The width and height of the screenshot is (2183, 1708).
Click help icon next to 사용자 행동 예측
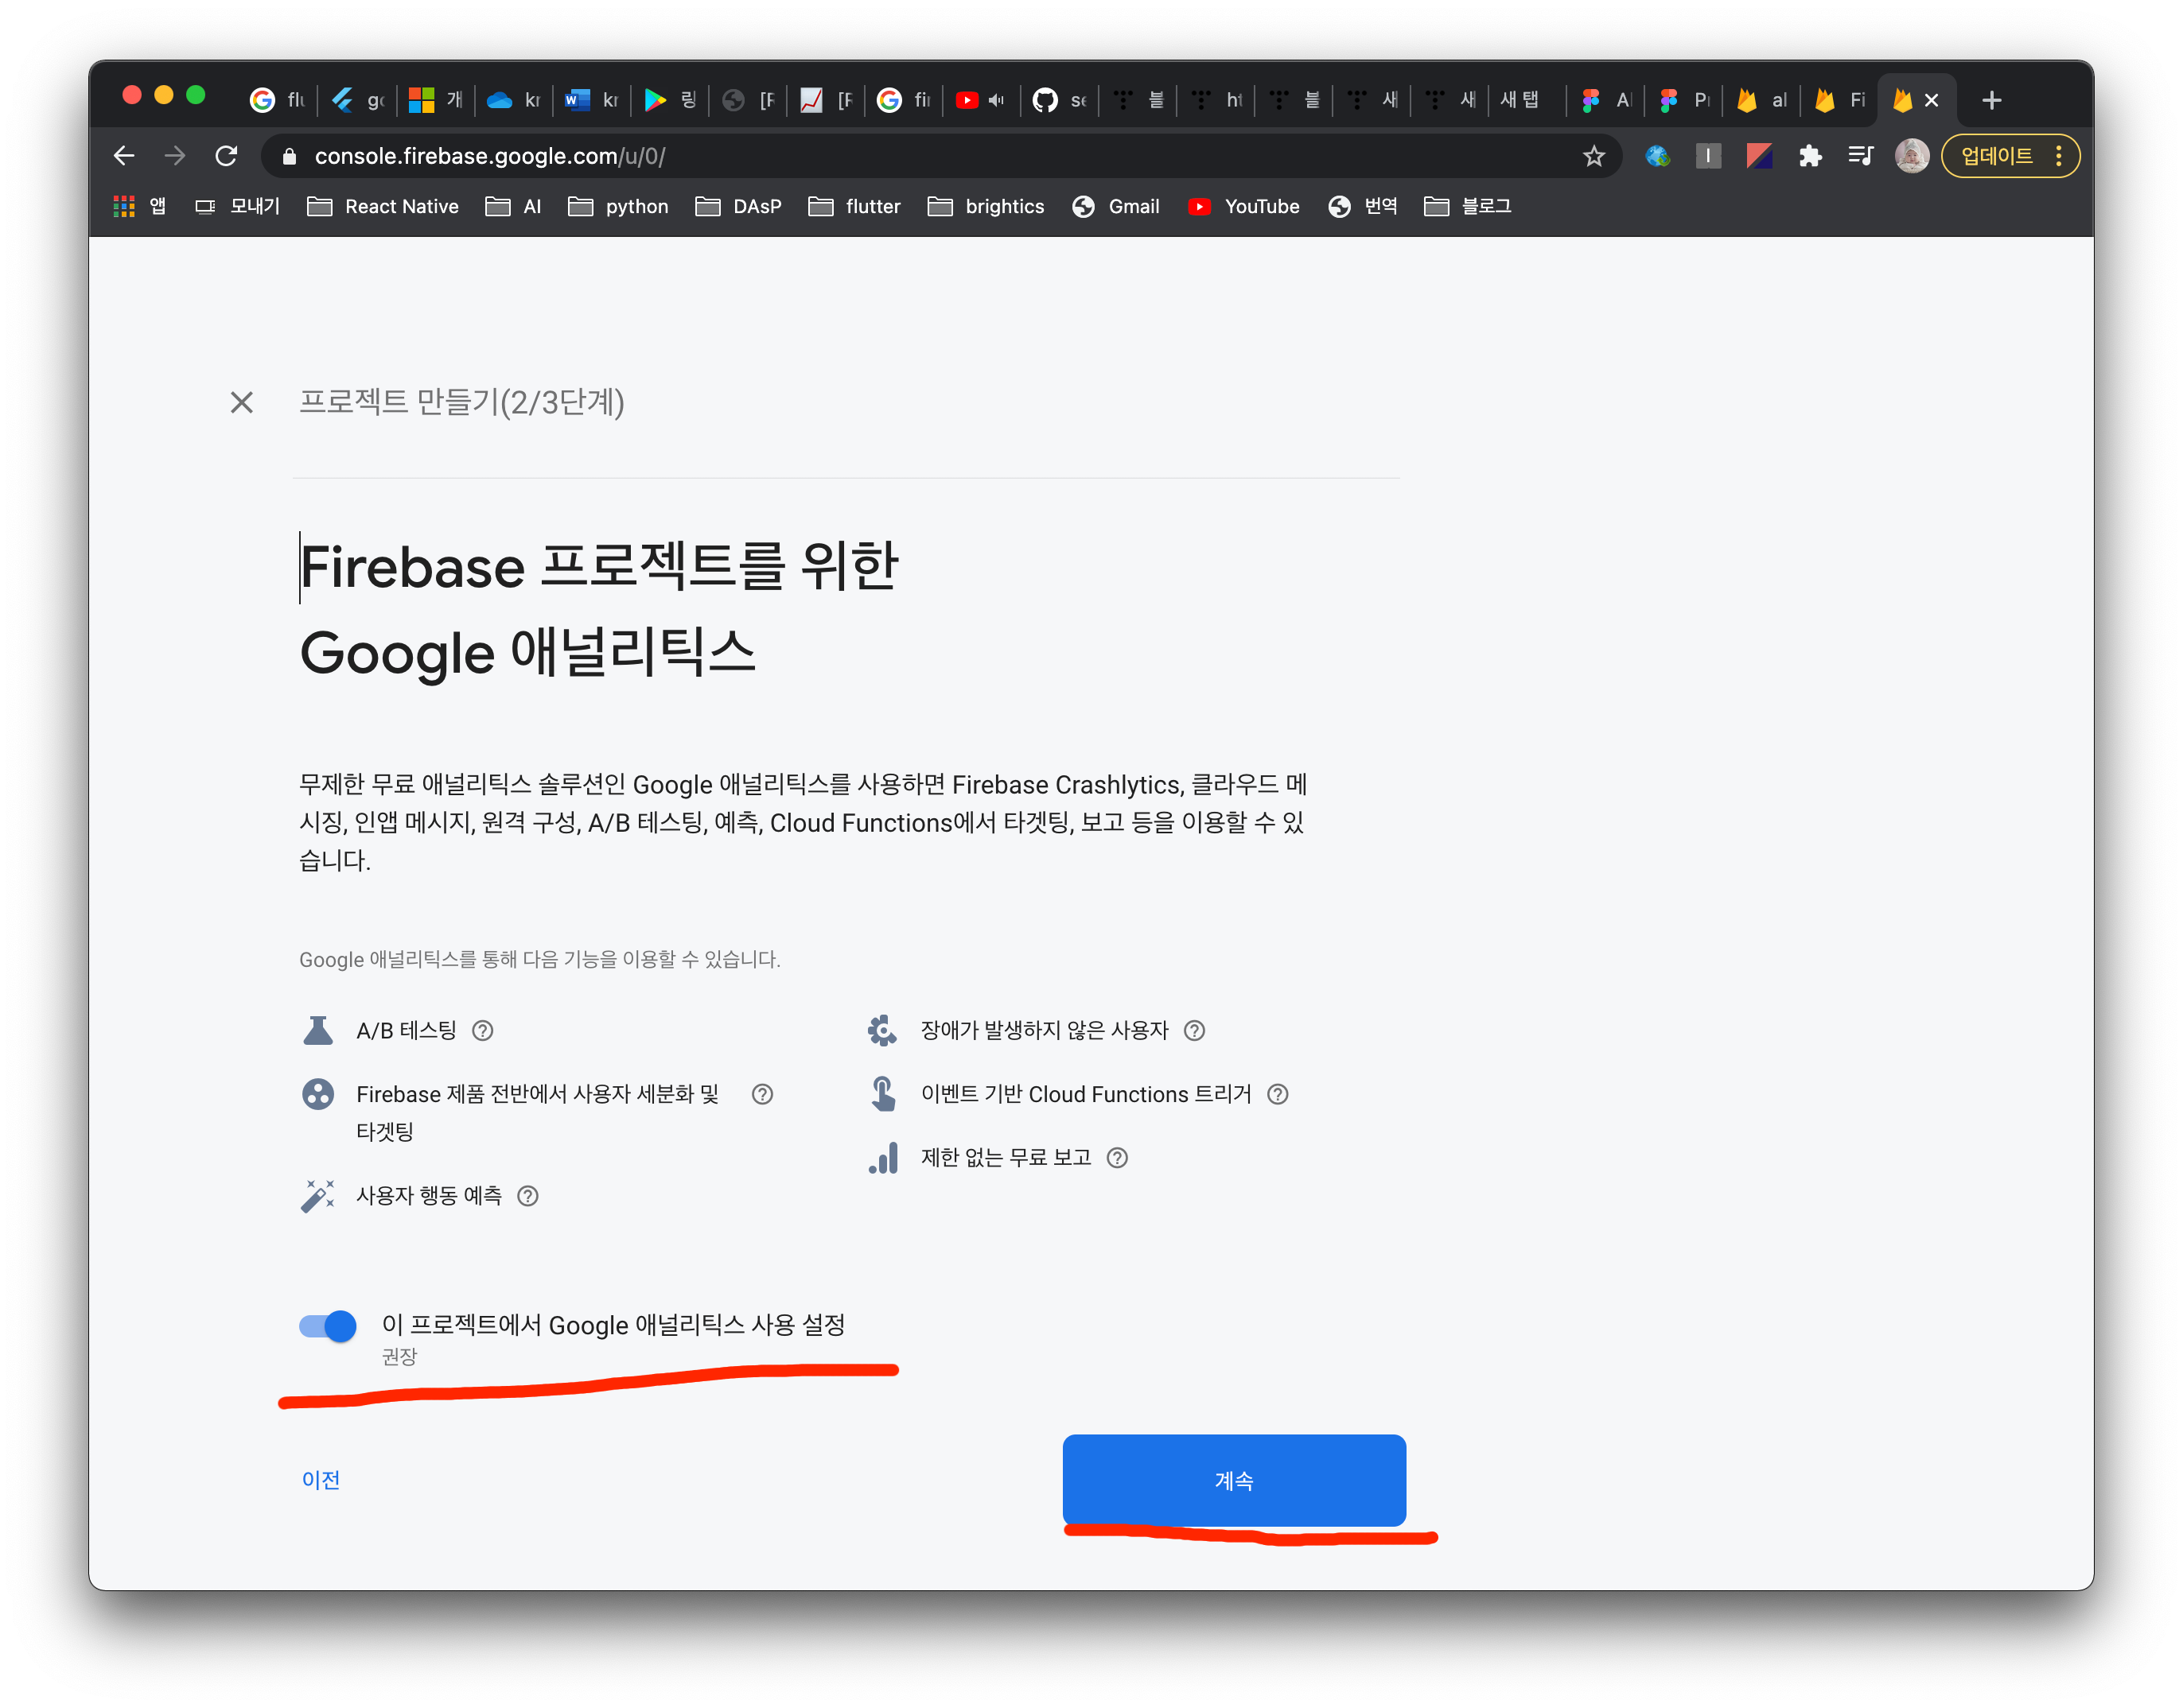[x=527, y=1196]
